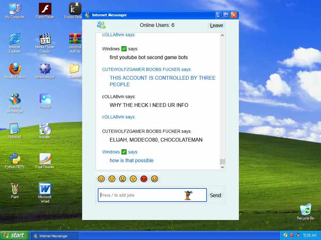Click 'THIS ACCOUNT IS CONTROLLED BY THREE PEOPLE' message

pos(163,81)
